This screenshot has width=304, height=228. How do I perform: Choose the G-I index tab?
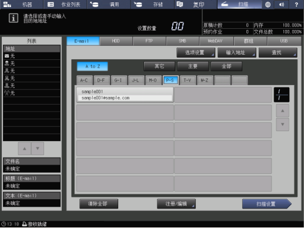point(119,80)
